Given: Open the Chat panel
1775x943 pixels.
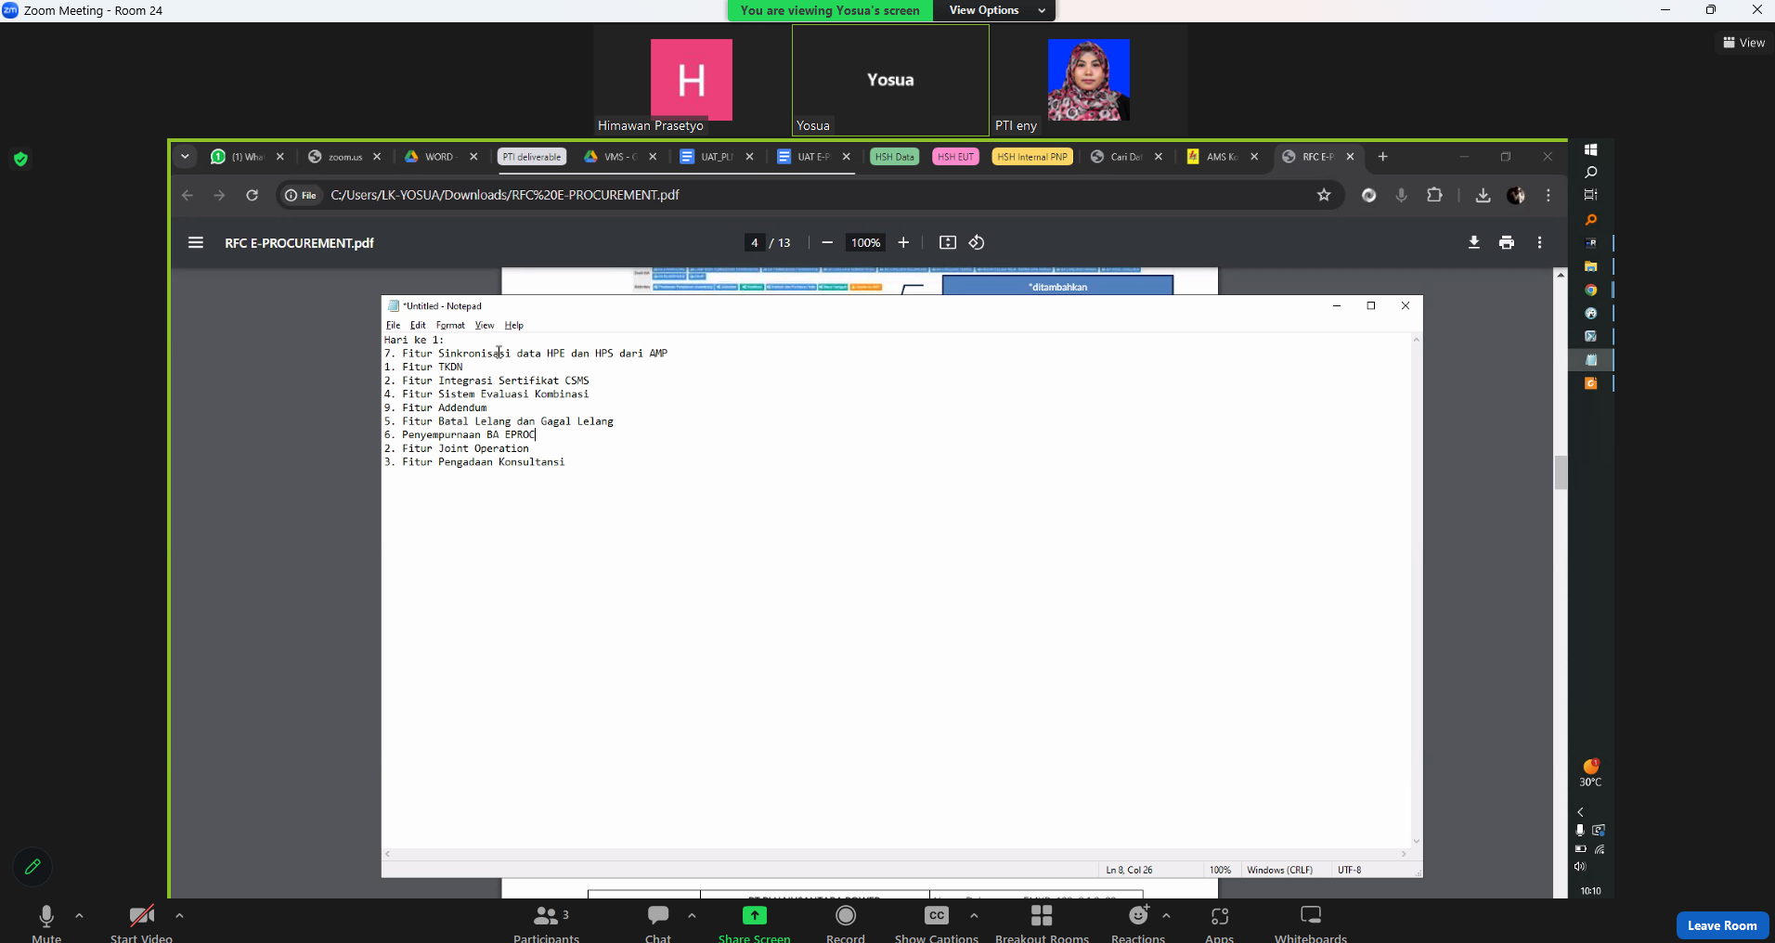Looking at the screenshot, I should click(x=658, y=919).
